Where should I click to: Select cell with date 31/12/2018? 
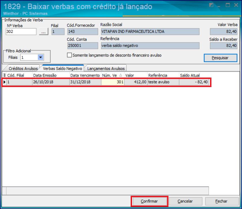click(85, 82)
